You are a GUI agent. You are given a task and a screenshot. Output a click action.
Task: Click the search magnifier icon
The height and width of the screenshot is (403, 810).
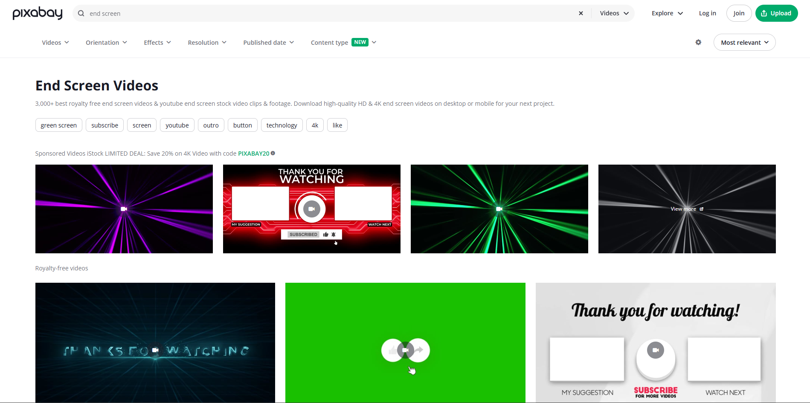81,13
